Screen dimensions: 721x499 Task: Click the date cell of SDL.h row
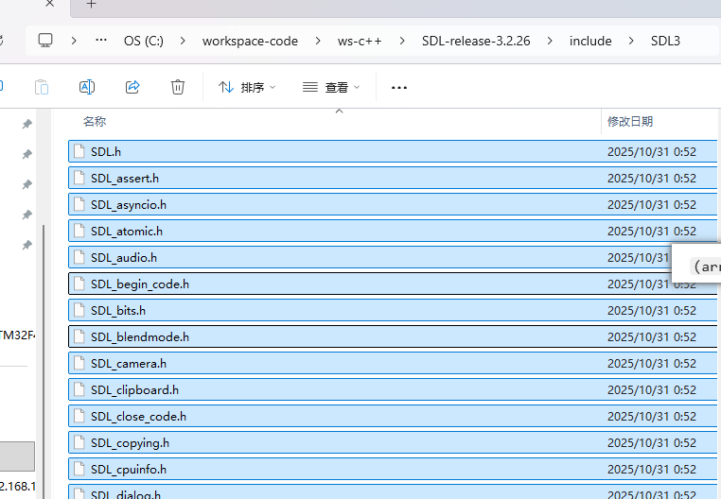tap(652, 151)
